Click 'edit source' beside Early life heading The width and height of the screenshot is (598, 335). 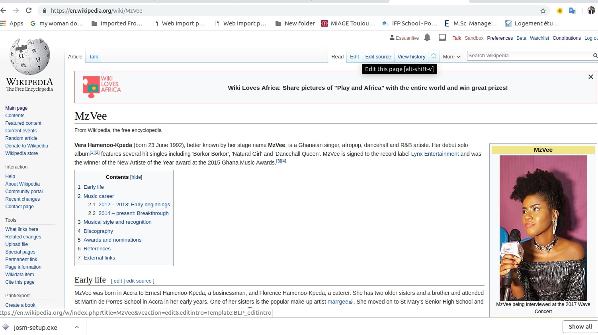coord(139,281)
